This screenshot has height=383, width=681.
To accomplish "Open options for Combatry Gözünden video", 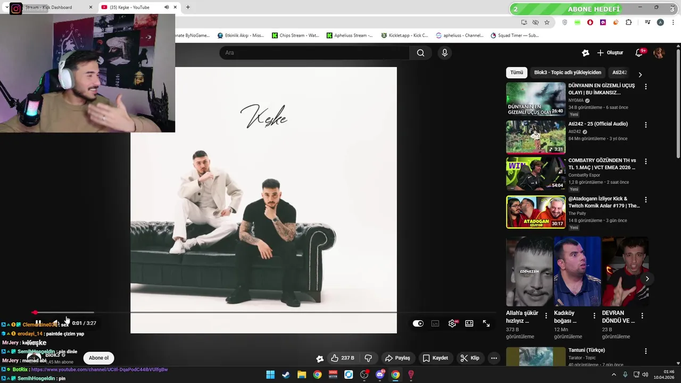I will 646,161.
